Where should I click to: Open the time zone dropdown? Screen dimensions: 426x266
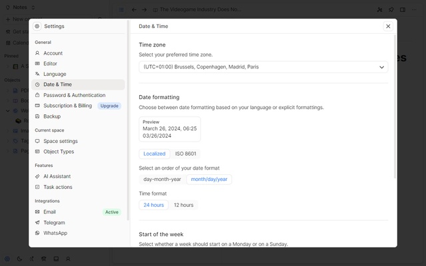pyautogui.click(x=263, y=67)
